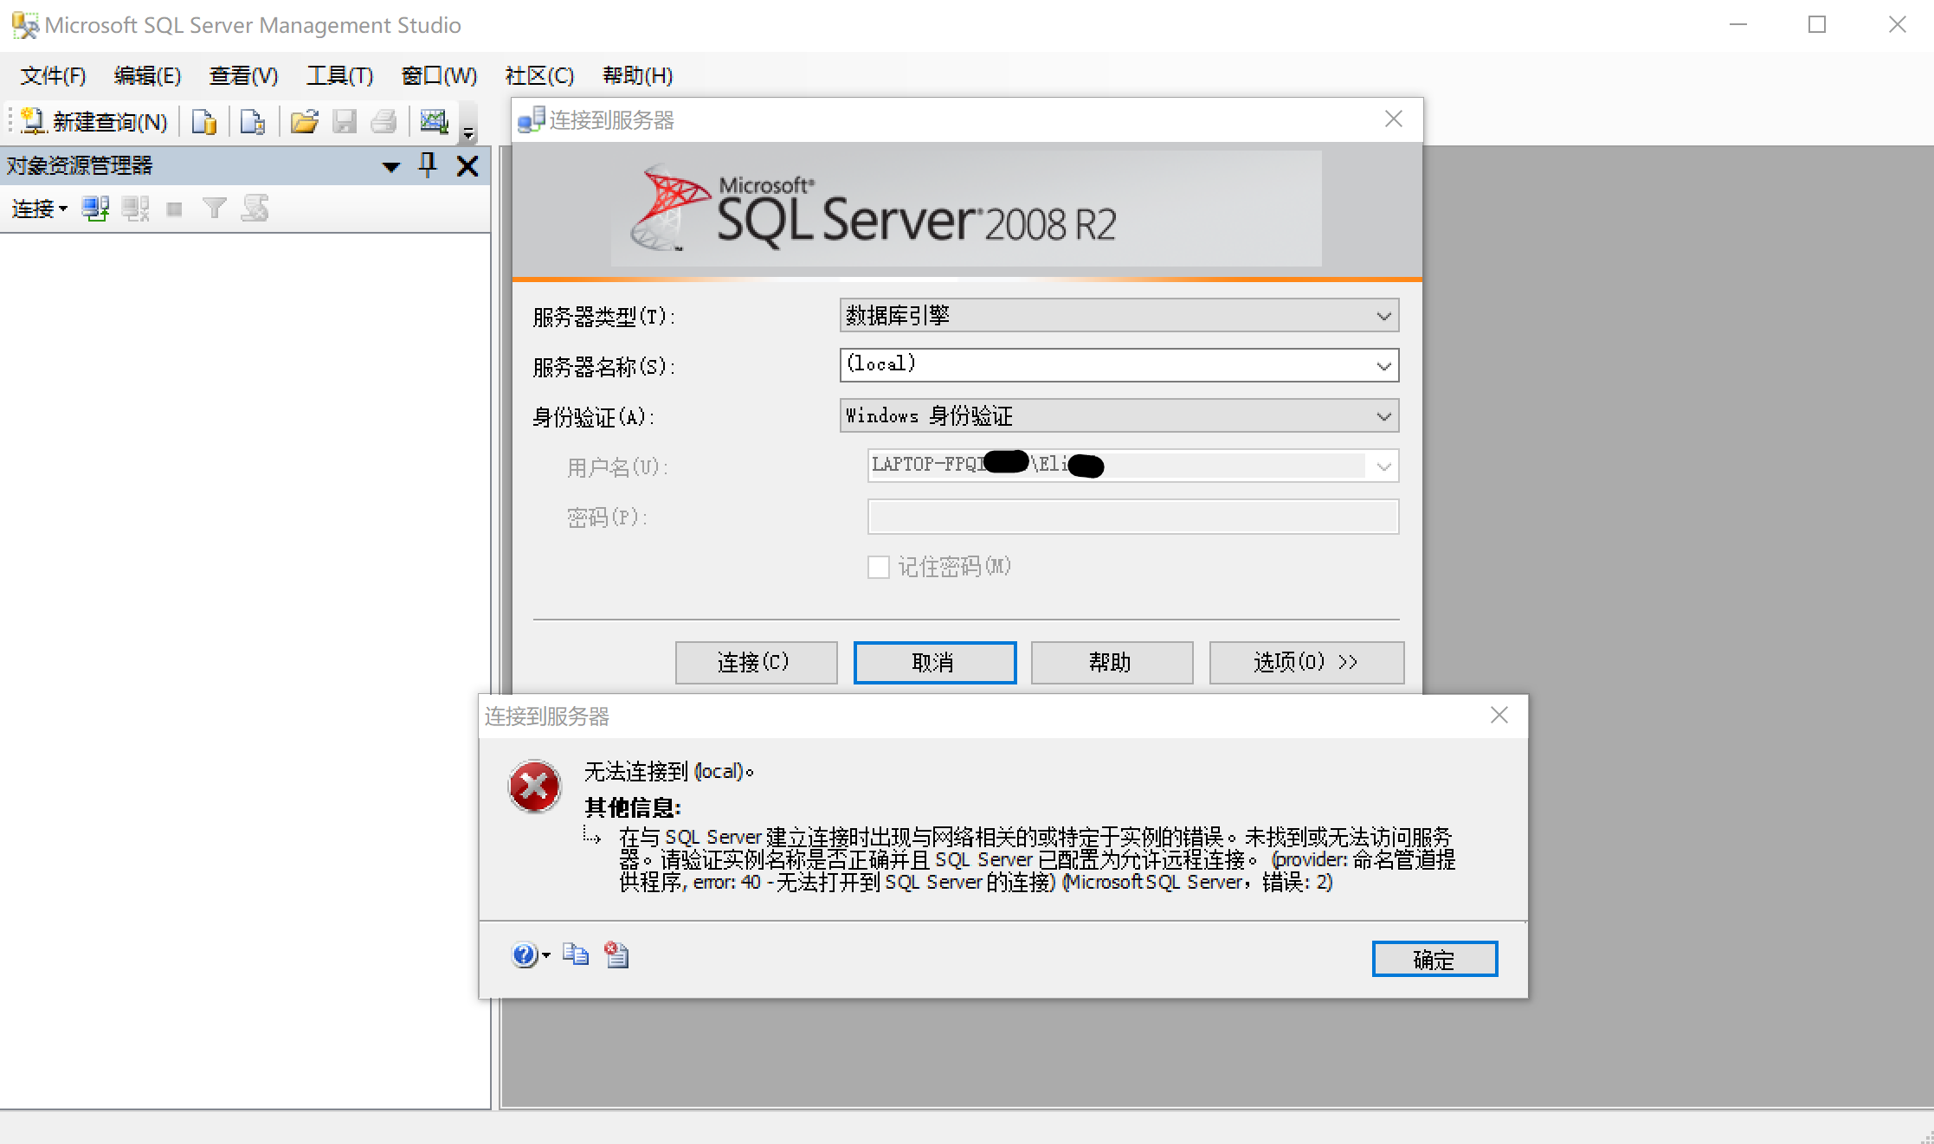Click the 连接(C) button
This screenshot has height=1144, width=1934.
click(756, 663)
